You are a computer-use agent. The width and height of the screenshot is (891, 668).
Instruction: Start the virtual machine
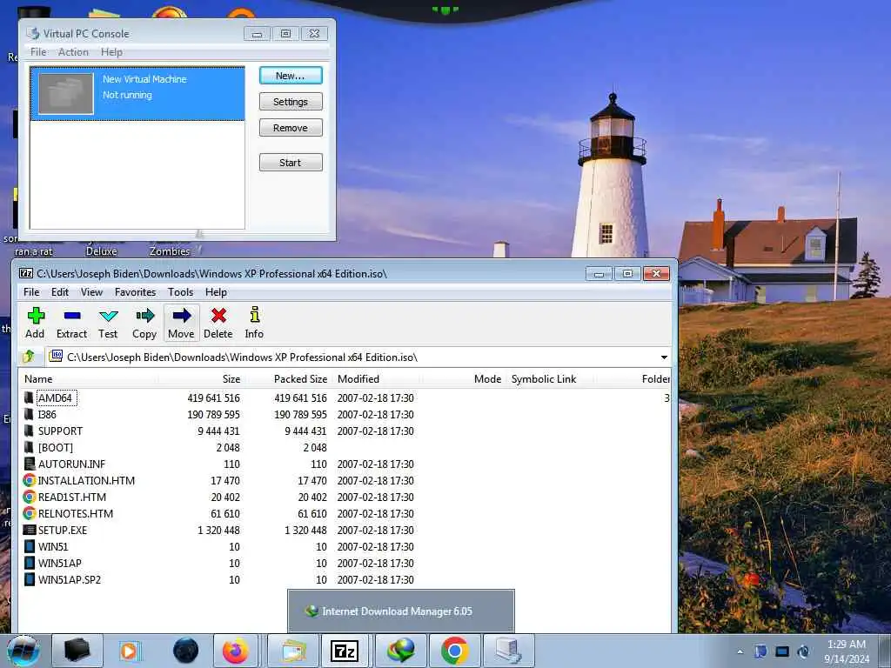[291, 163]
